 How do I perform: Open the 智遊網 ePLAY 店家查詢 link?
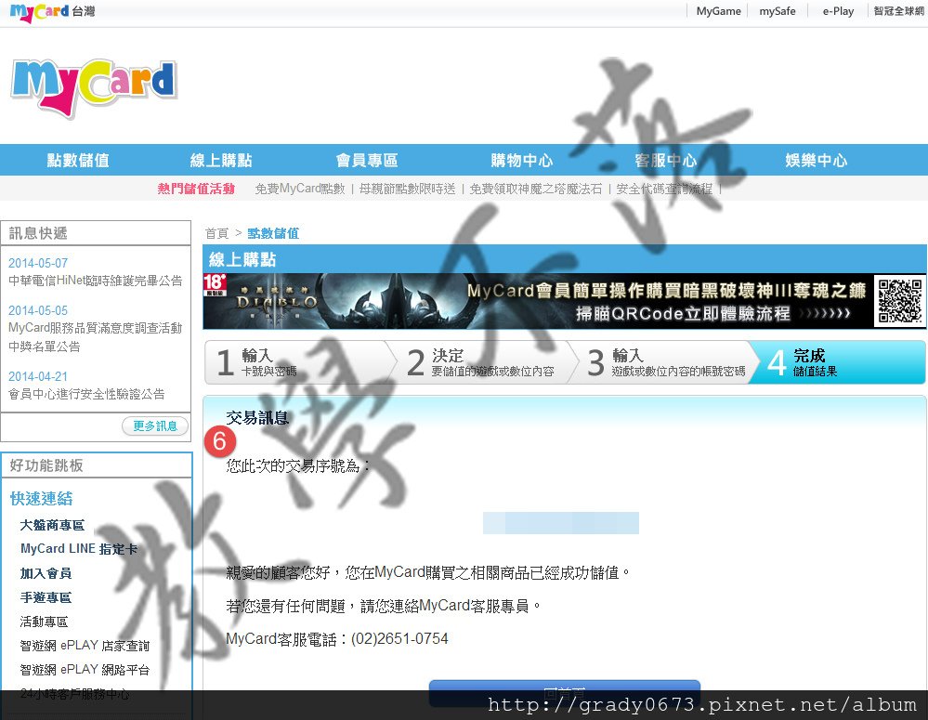(x=85, y=646)
